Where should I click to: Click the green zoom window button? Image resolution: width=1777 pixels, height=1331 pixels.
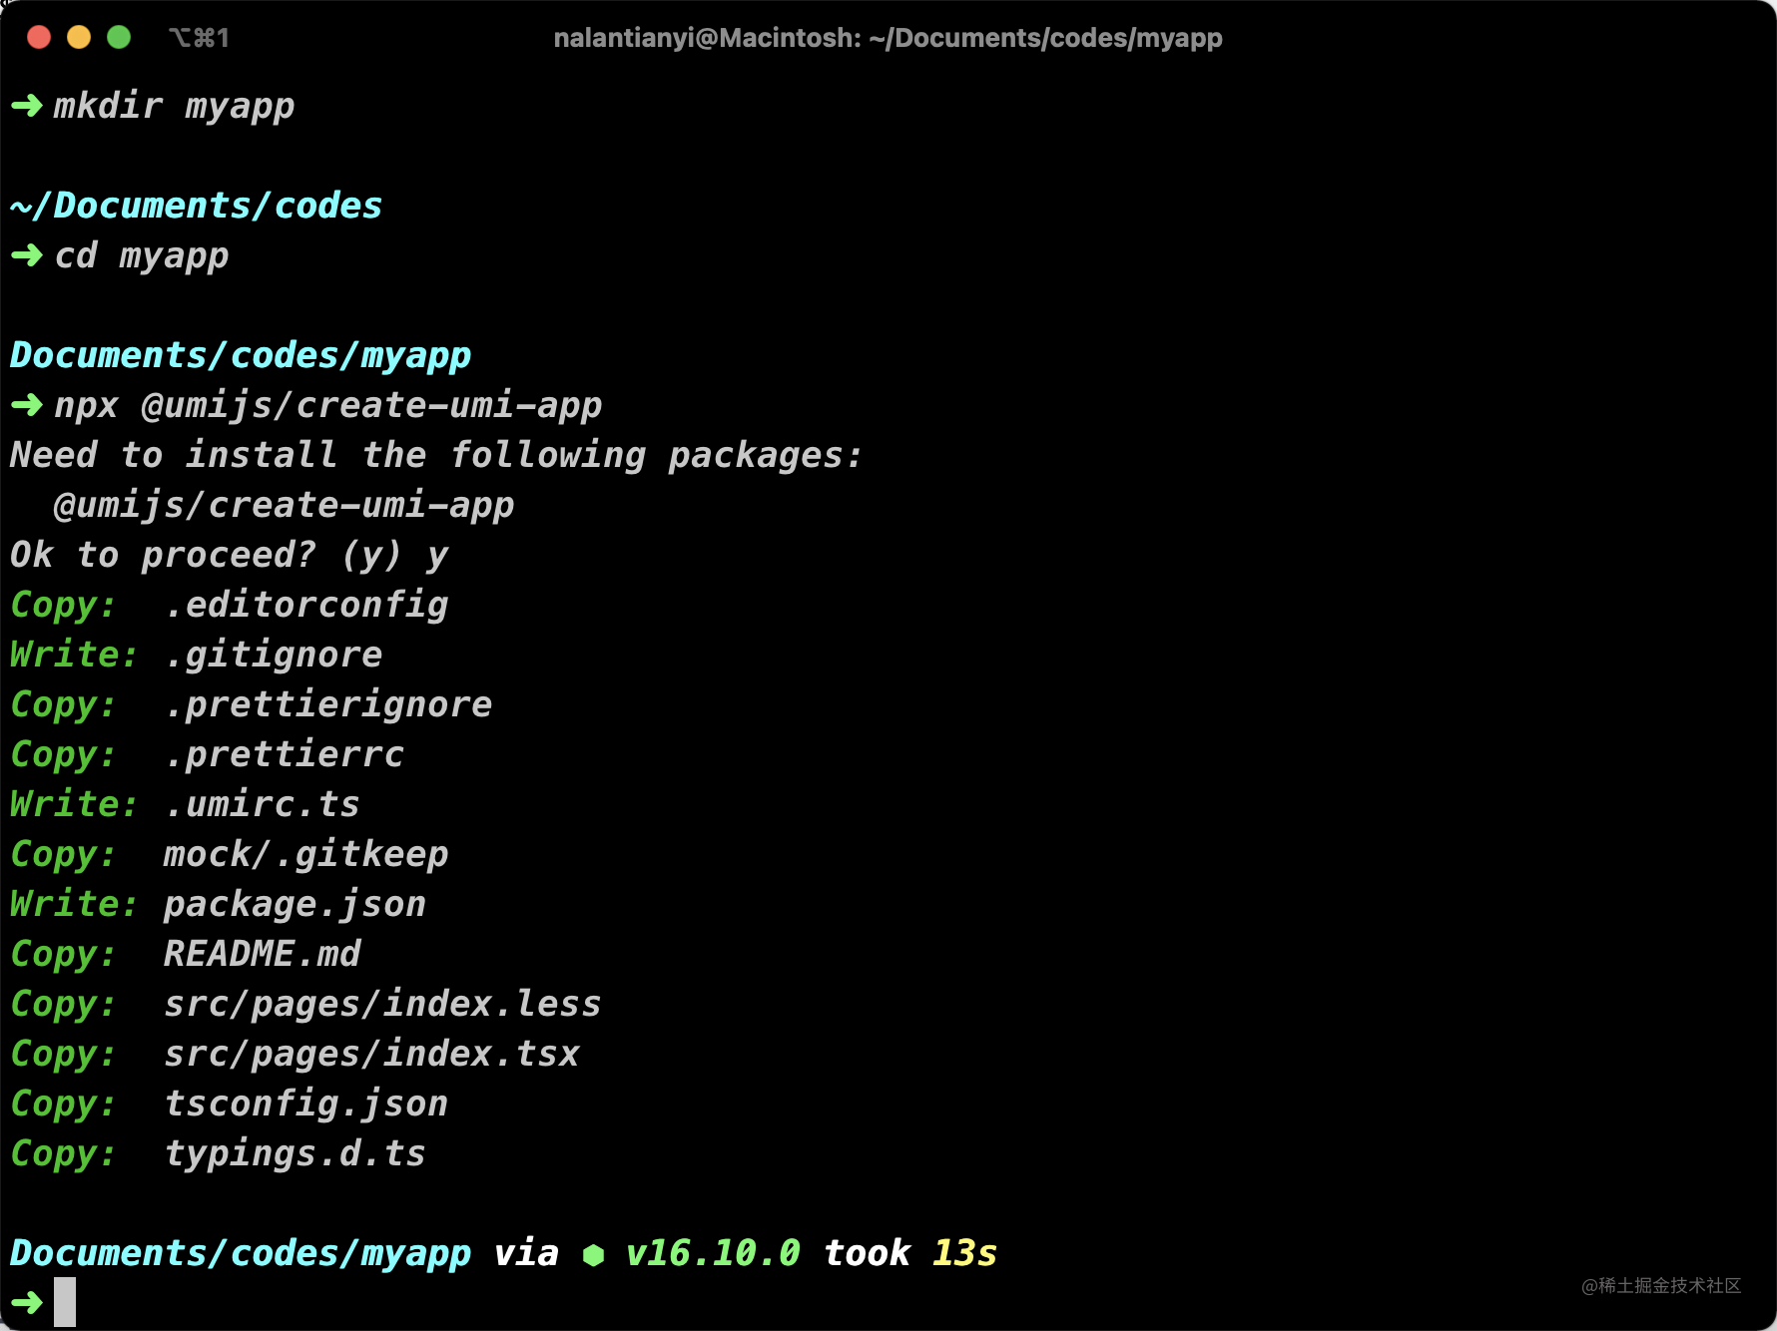[119, 37]
